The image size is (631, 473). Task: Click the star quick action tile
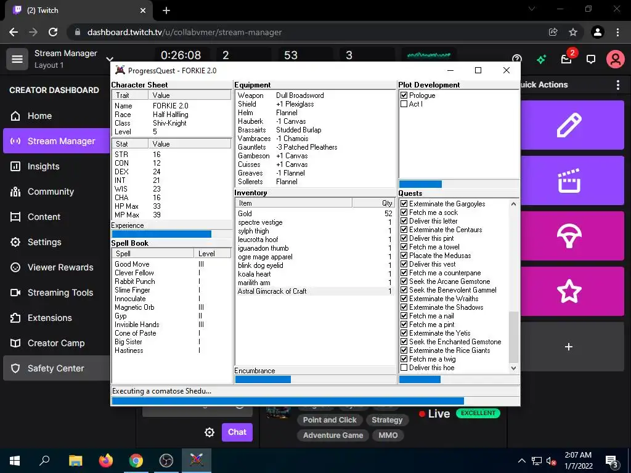coord(572,291)
